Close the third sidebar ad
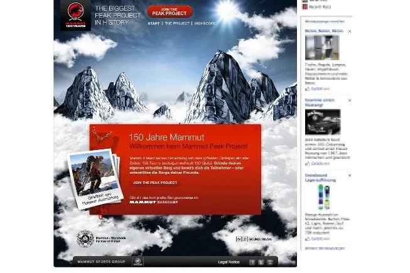The image size is (410, 273). click(x=350, y=175)
